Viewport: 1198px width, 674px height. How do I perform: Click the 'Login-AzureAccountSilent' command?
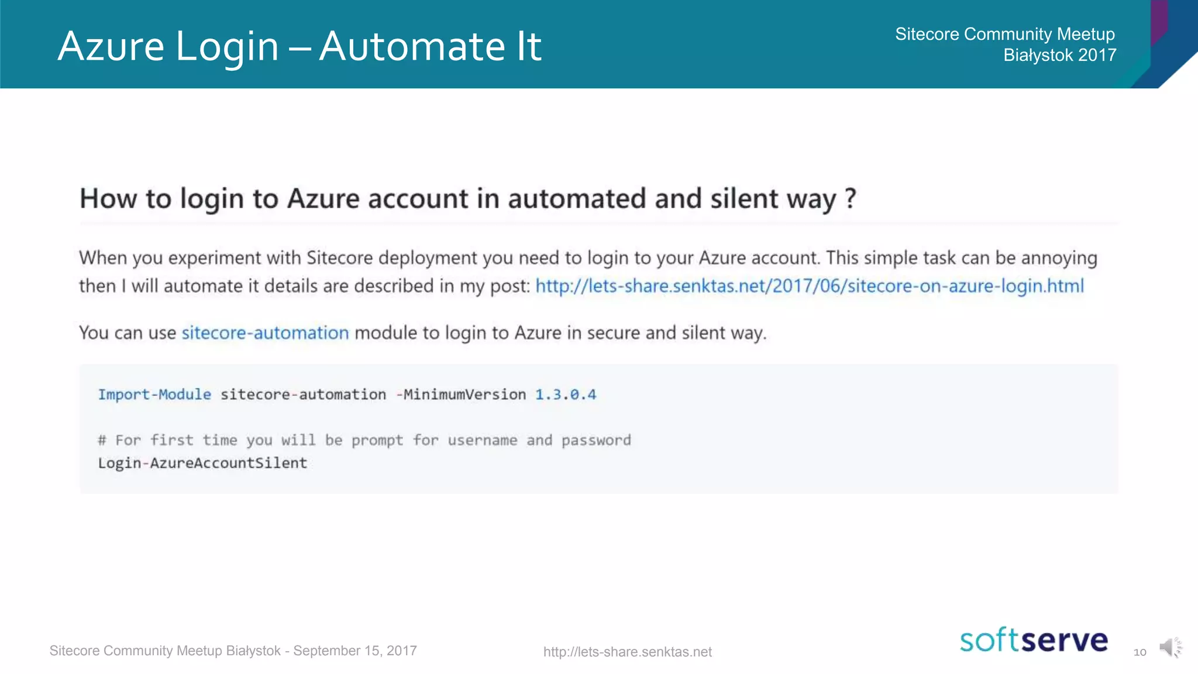click(202, 463)
